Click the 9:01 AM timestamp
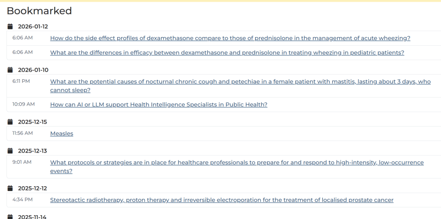 22,162
